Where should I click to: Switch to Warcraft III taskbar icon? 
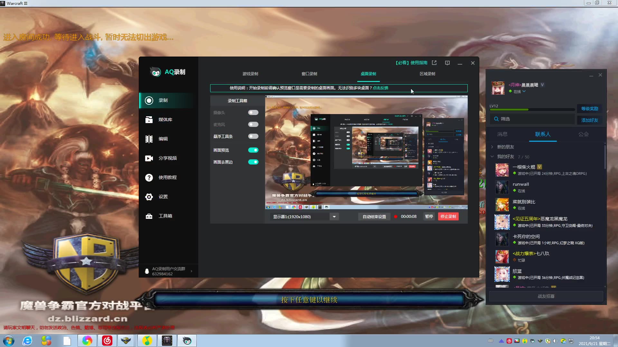pyautogui.click(x=167, y=341)
